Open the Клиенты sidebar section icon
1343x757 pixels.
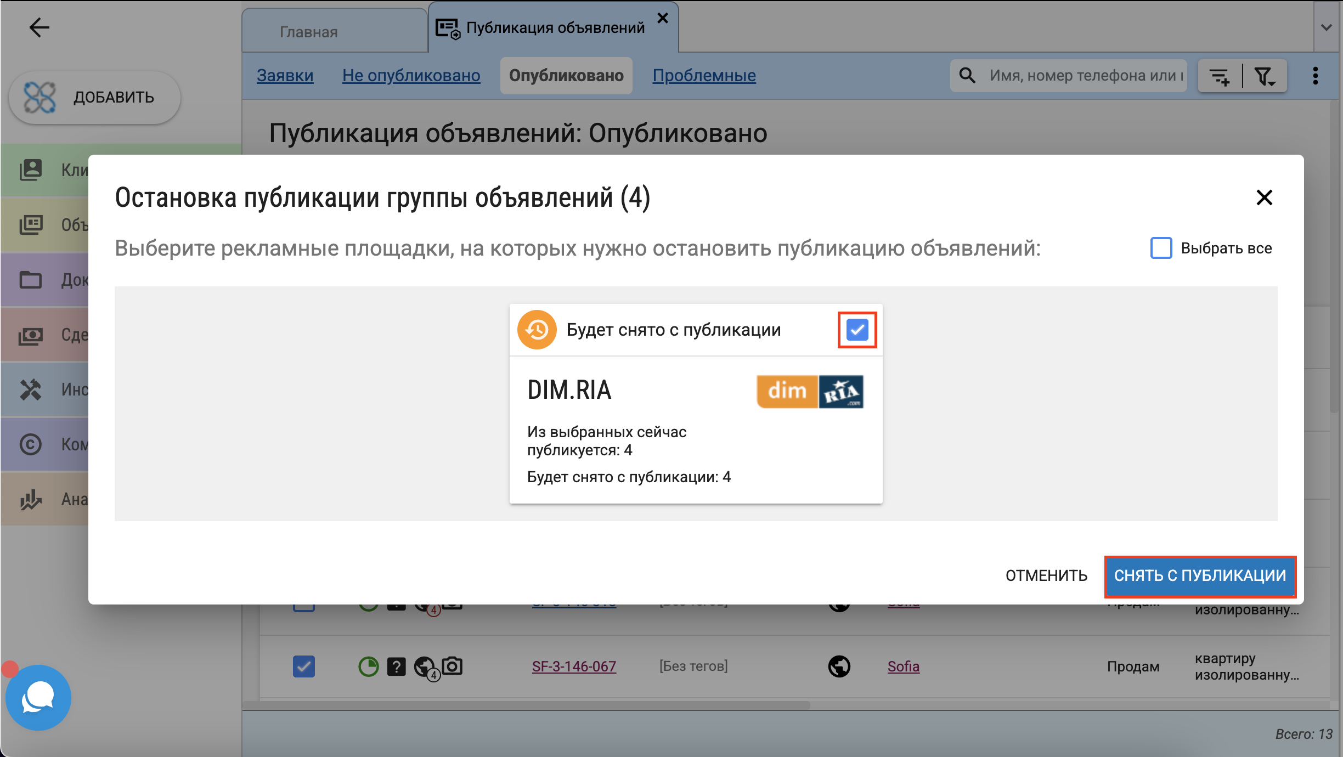(x=31, y=170)
